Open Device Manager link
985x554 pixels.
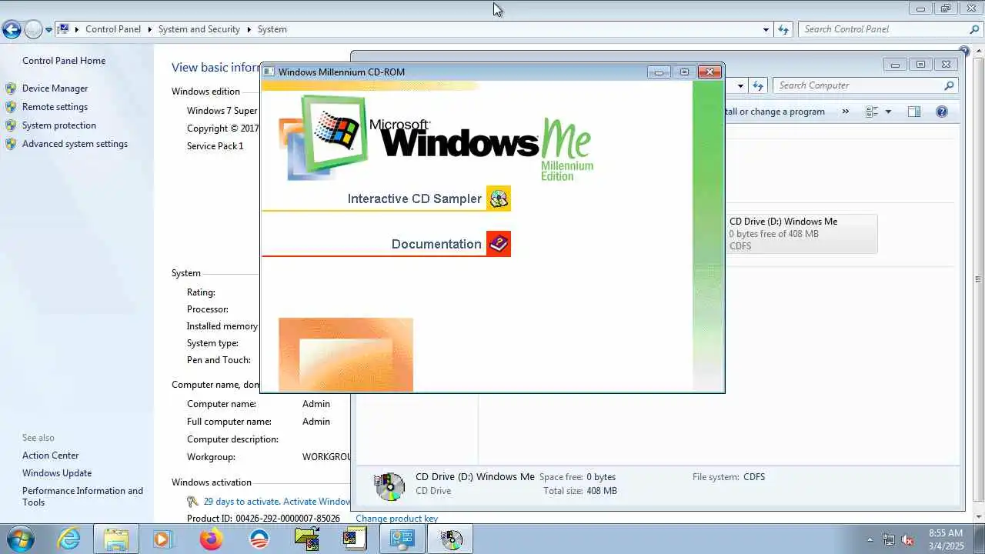55,88
